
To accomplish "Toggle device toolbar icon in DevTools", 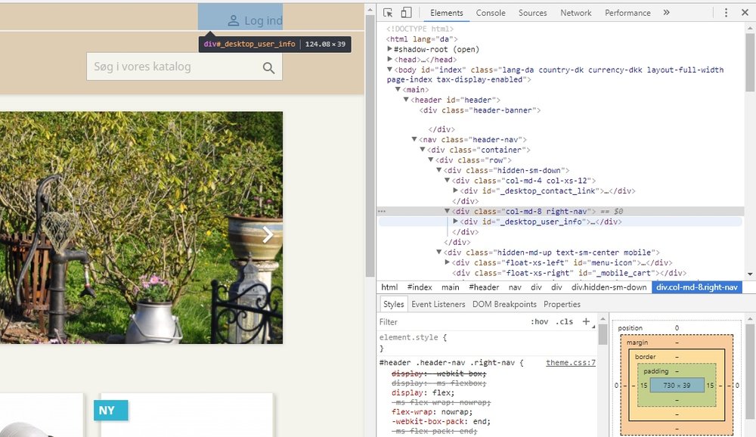I will pos(406,13).
